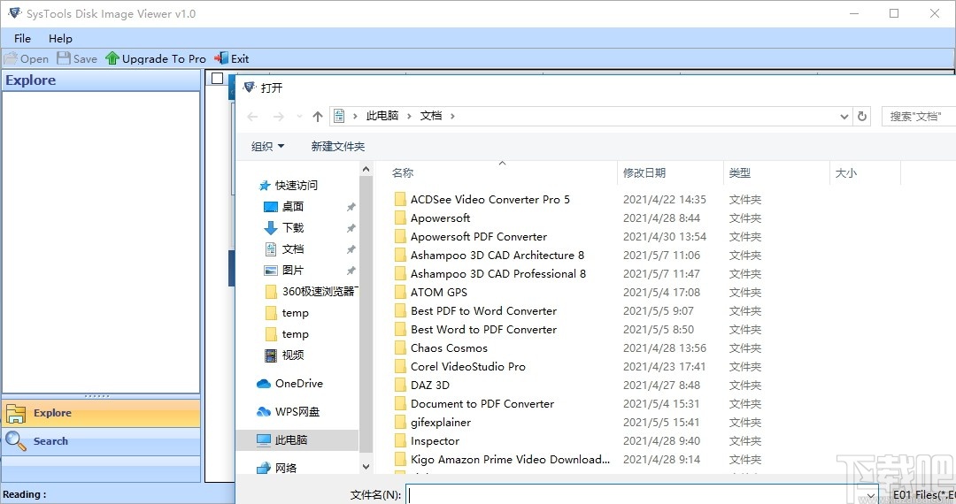Select Best Word to PDF Converter folder

tap(483, 330)
